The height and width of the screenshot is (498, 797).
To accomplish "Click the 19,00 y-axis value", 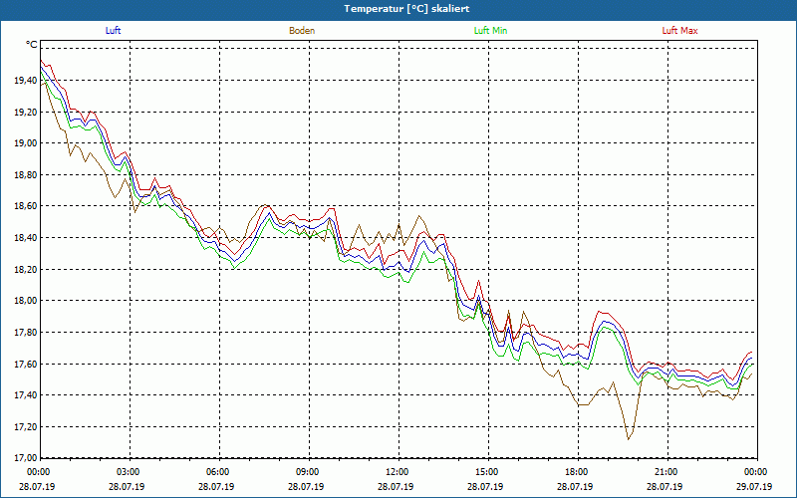I will (26, 143).
